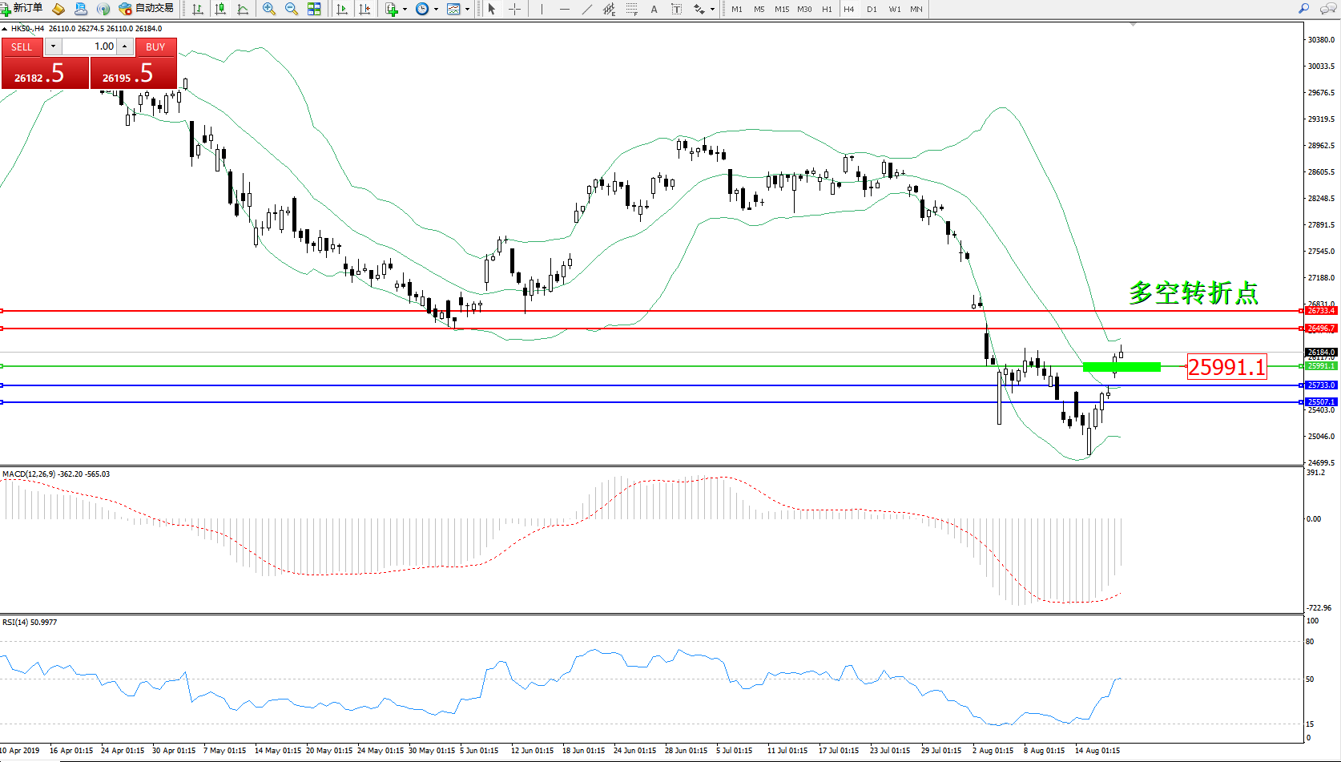Open the periodicity clock dropdown arrow
The height and width of the screenshot is (762, 1341).
(x=436, y=10)
